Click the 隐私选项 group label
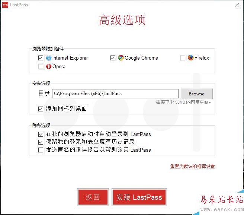 pyautogui.click(x=41, y=125)
